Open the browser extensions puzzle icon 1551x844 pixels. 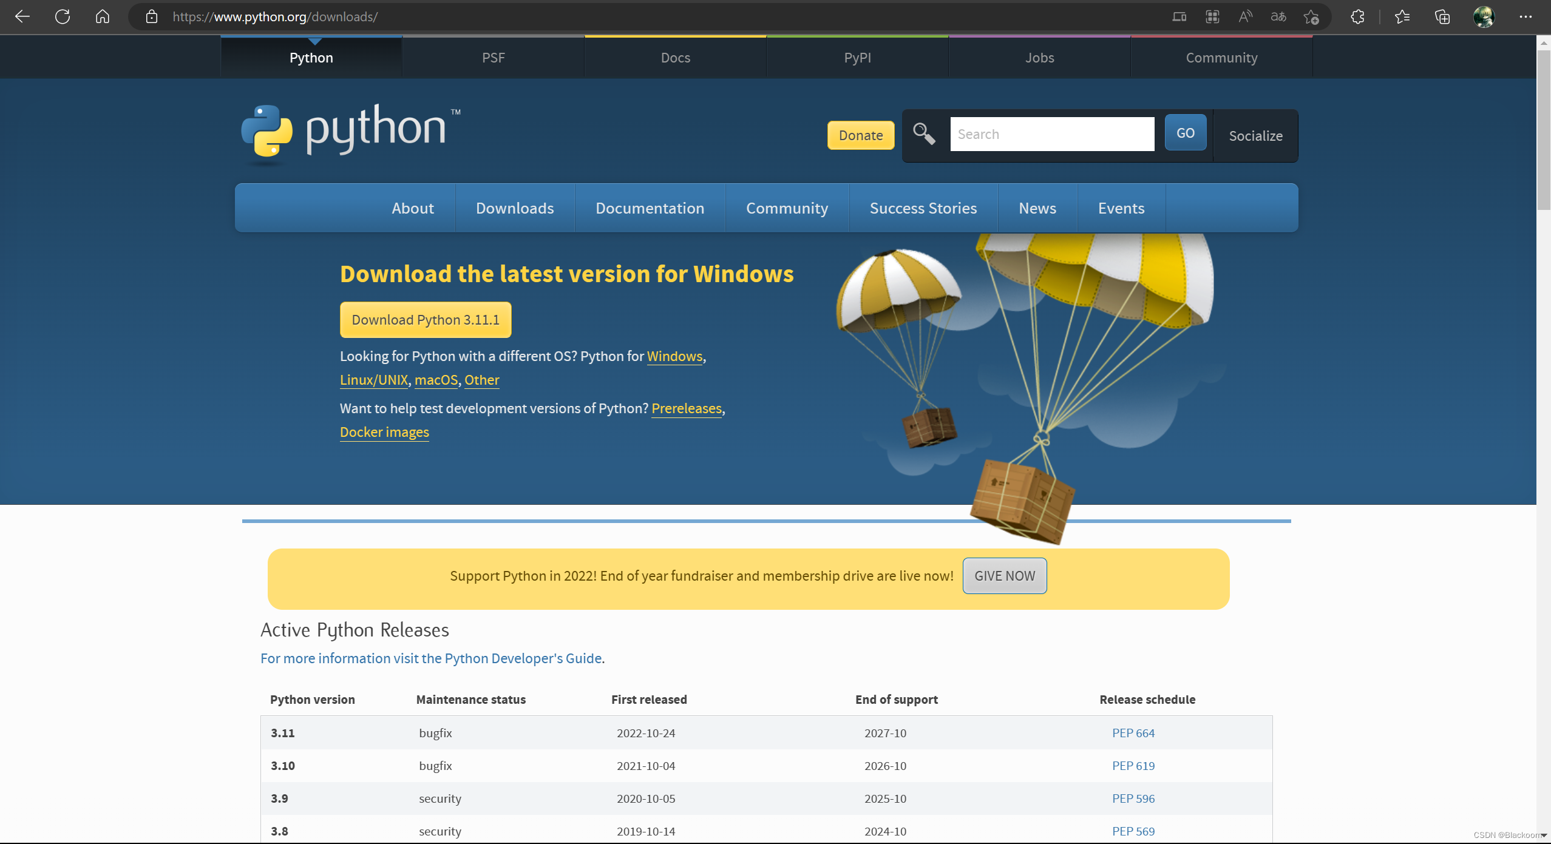(x=1358, y=16)
